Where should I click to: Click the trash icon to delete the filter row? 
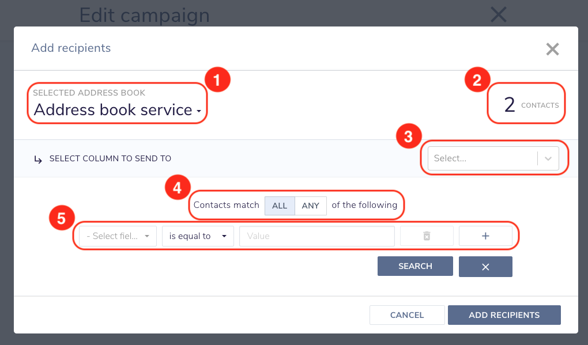427,236
